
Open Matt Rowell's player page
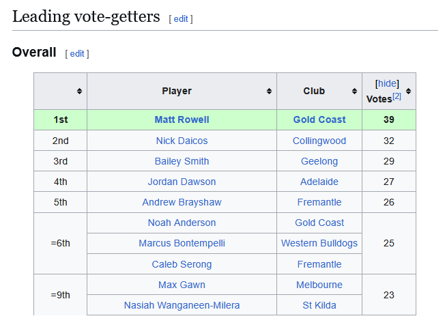click(182, 119)
